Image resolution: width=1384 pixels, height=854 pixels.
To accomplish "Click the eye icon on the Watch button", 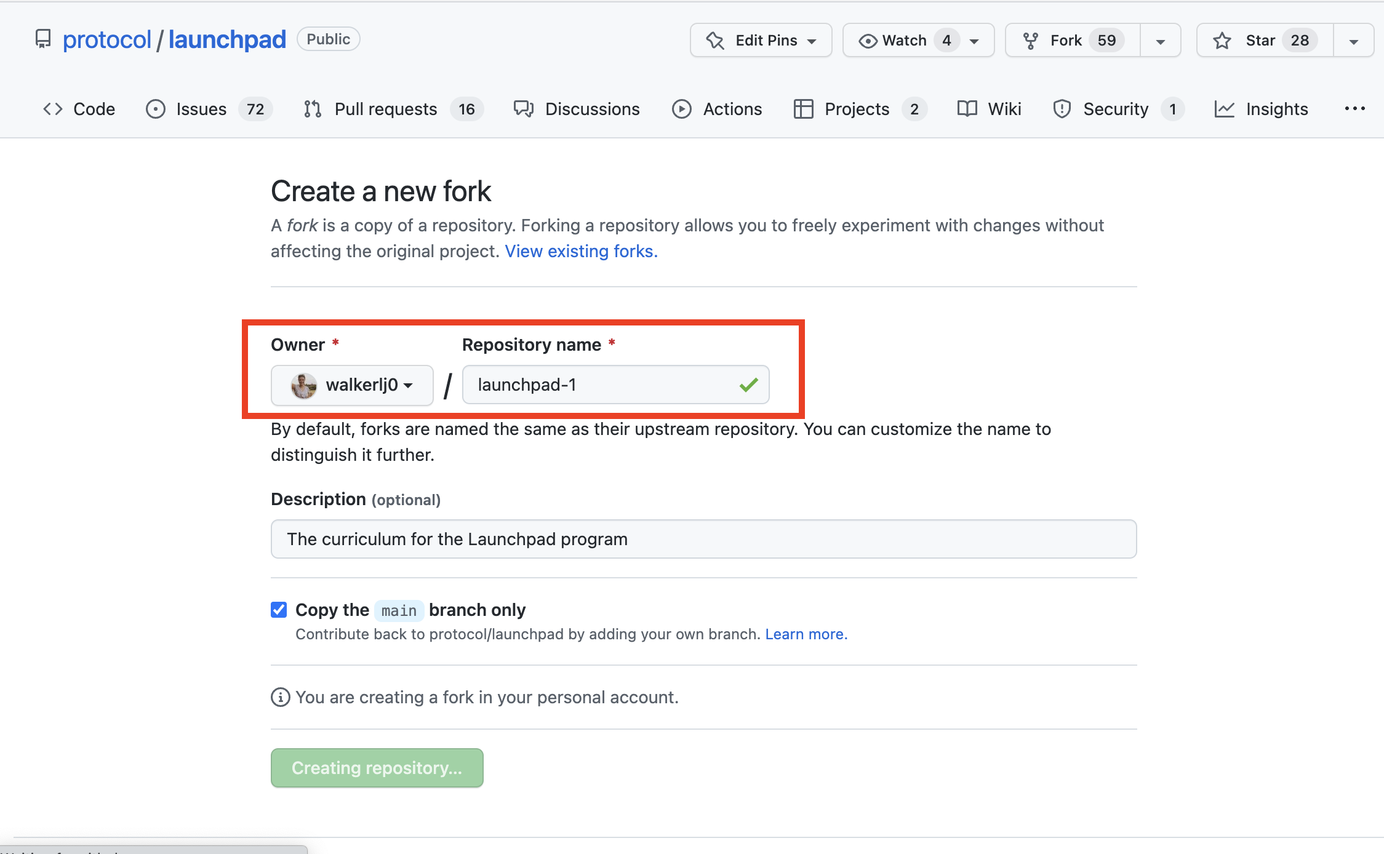I will 868,41.
